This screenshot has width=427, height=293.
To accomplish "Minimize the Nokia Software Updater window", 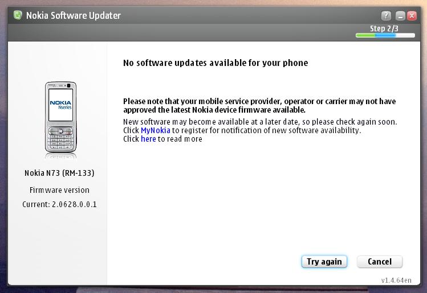I will [x=400, y=16].
